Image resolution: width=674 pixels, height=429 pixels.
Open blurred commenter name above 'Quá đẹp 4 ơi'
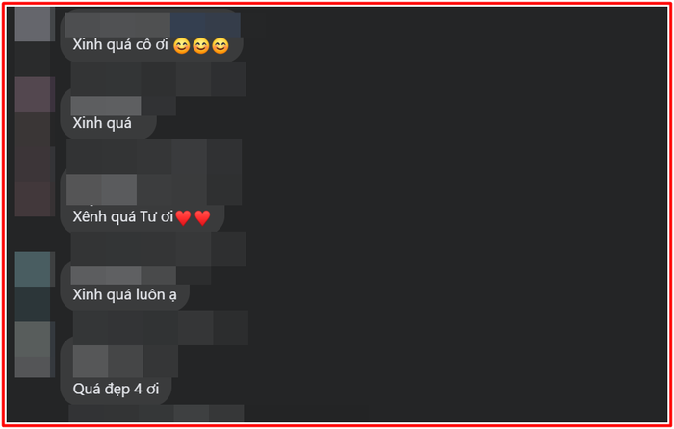[125, 361]
